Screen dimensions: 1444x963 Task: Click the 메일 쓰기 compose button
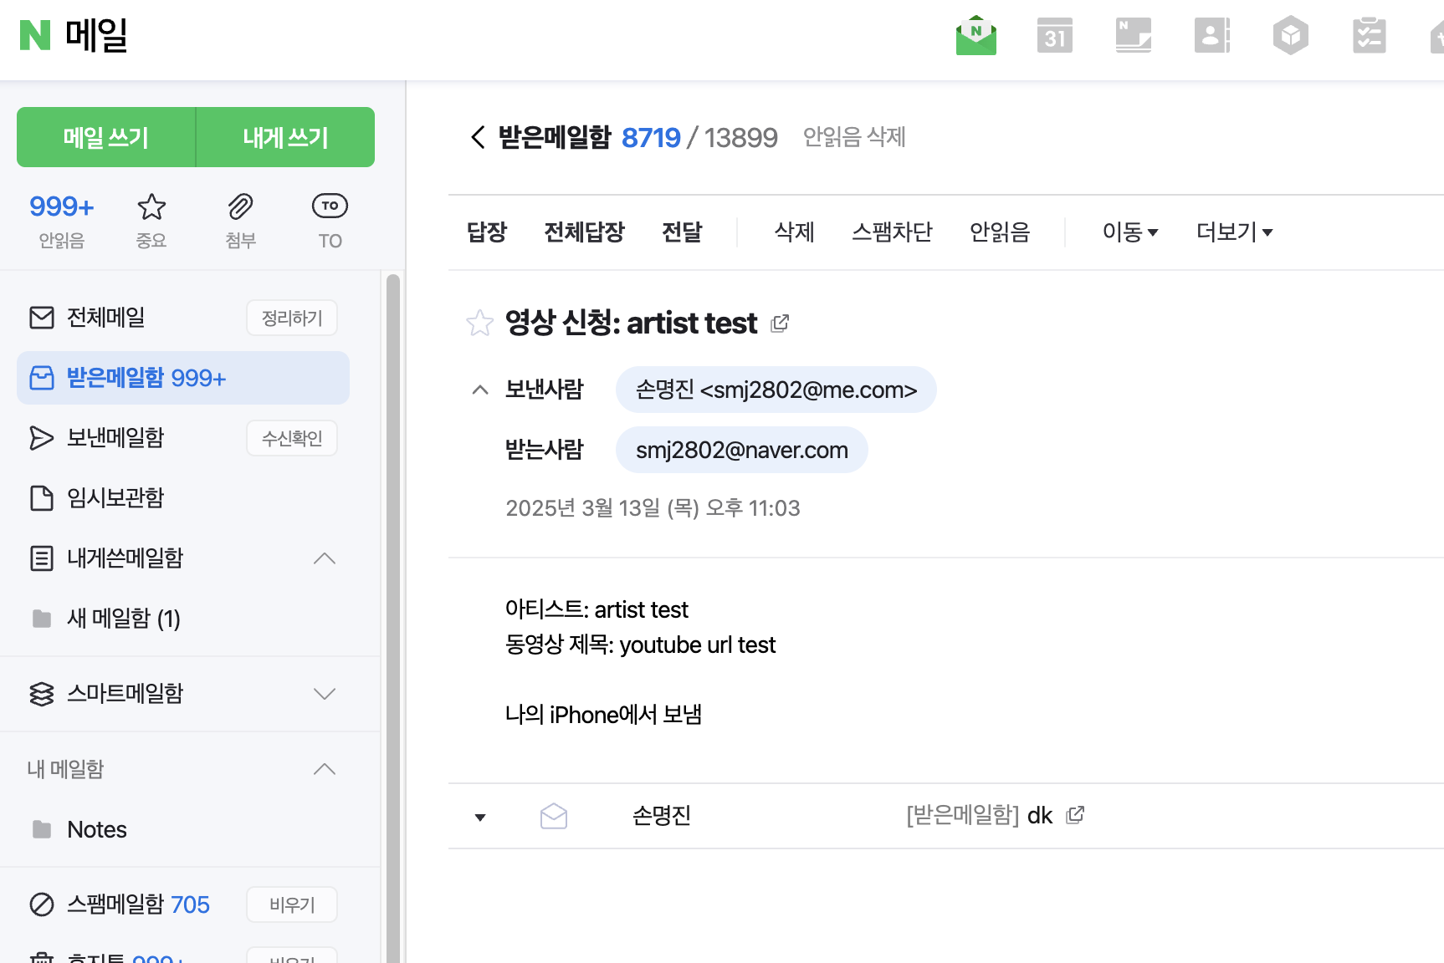[x=106, y=137]
